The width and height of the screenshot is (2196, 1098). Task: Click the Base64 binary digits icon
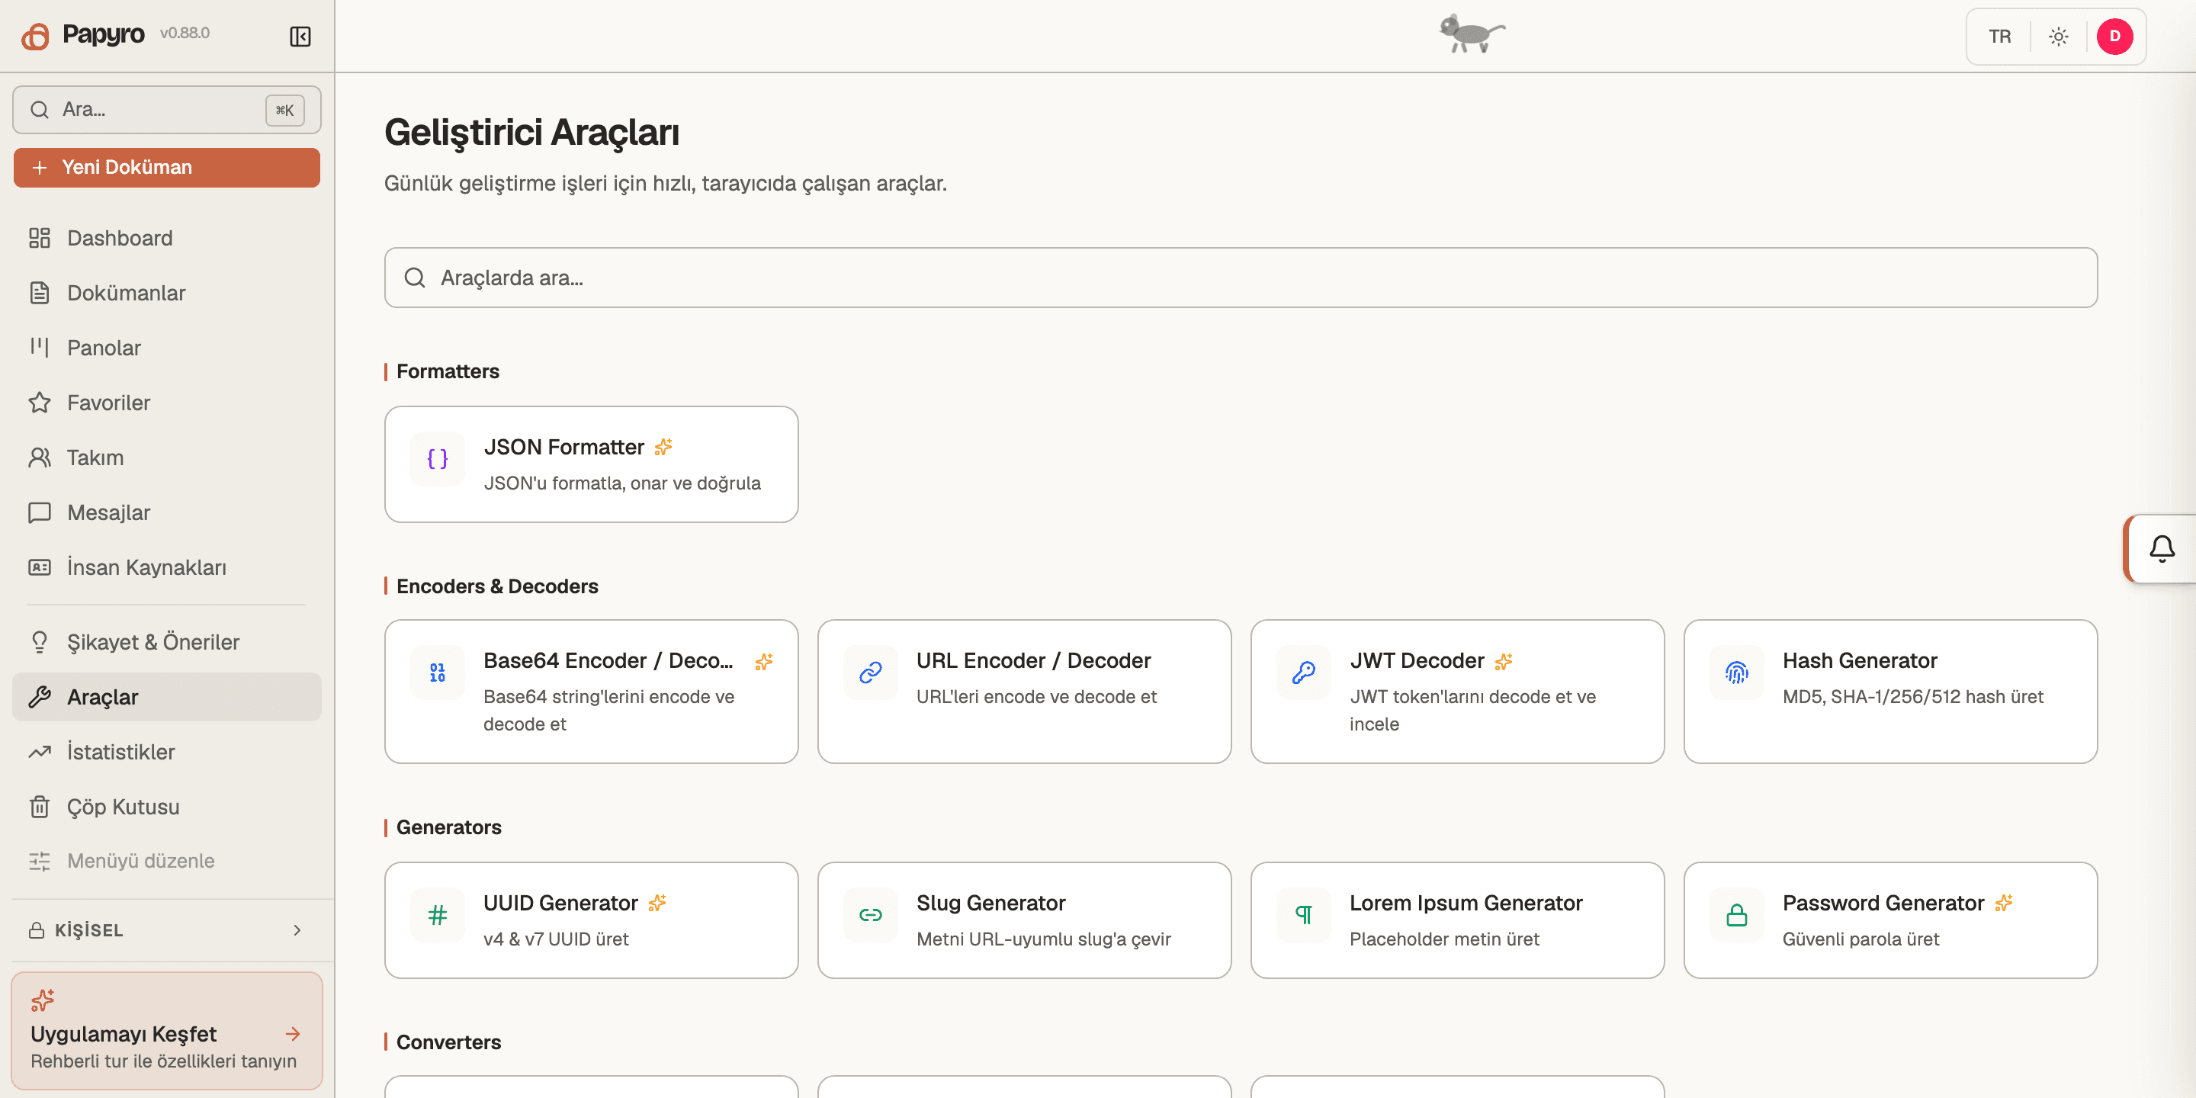pyautogui.click(x=438, y=673)
